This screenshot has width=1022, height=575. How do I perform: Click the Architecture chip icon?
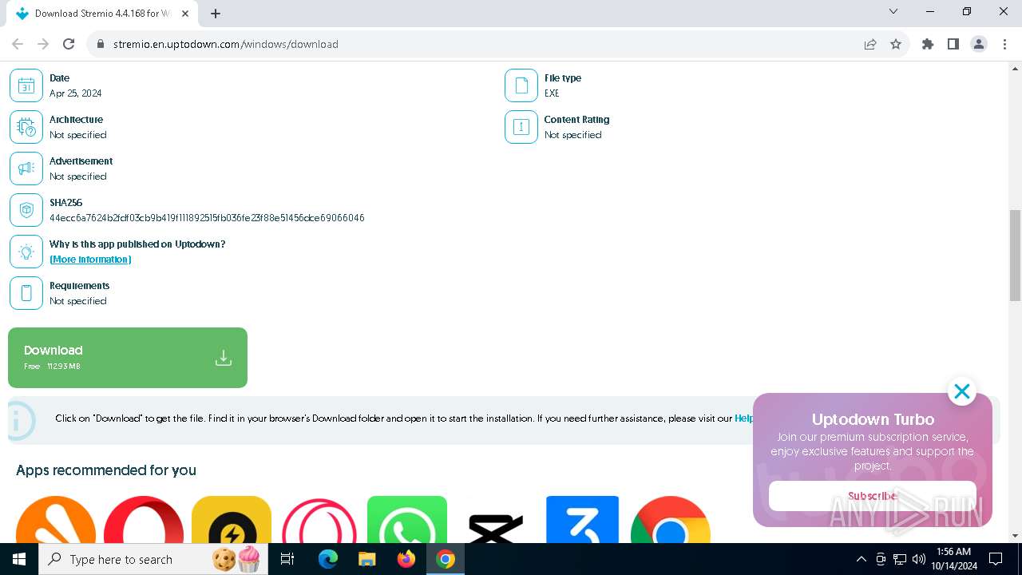pyautogui.click(x=26, y=127)
